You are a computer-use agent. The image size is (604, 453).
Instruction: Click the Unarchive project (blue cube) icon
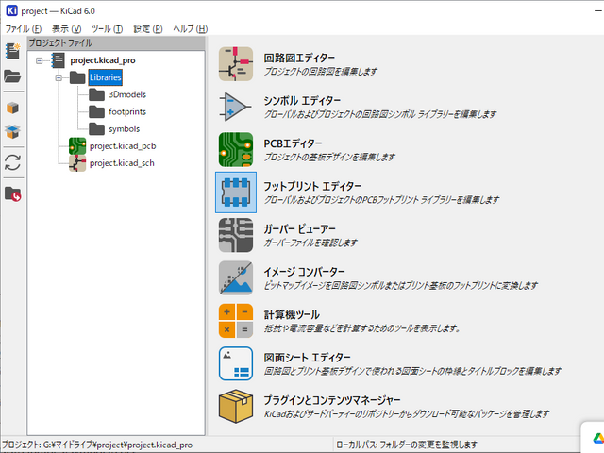(12, 132)
